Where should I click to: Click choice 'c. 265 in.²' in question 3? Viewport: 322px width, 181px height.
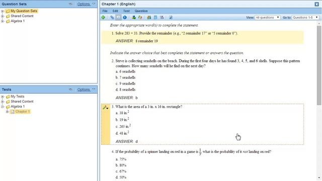pos(123,126)
